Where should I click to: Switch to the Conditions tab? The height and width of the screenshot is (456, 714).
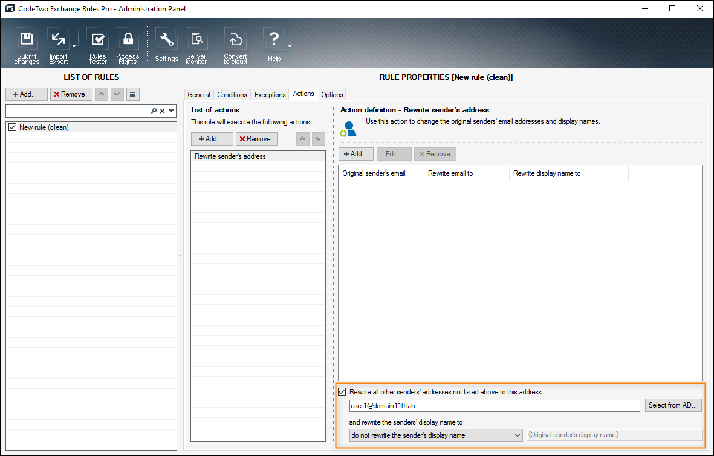click(x=232, y=95)
